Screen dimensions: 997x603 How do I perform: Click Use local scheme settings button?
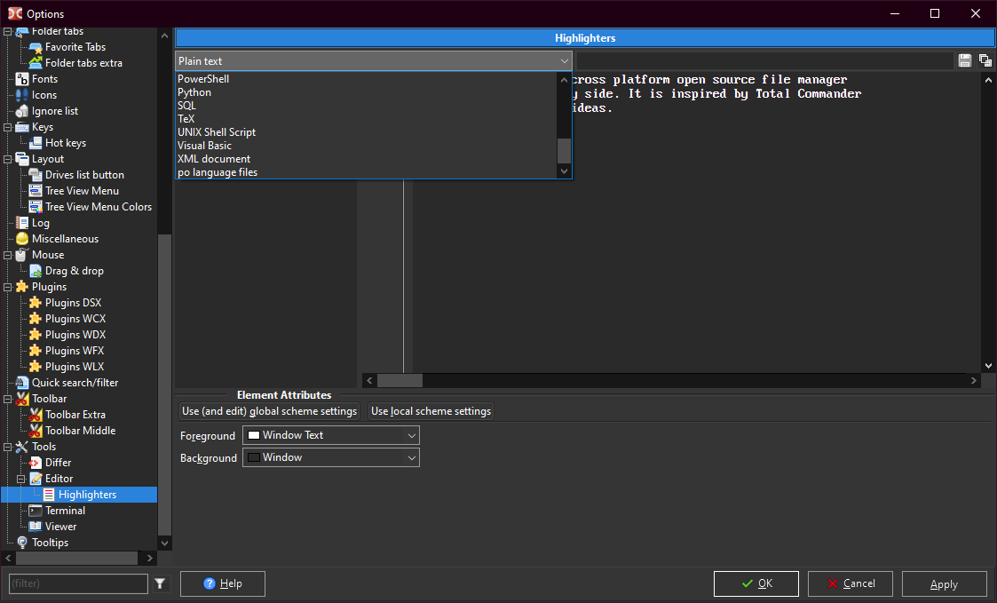[431, 411]
